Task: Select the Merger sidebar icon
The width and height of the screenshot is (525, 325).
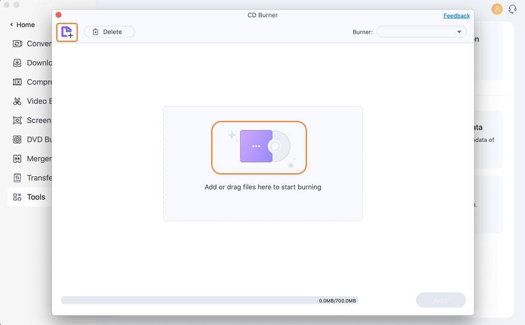Action: [17, 158]
